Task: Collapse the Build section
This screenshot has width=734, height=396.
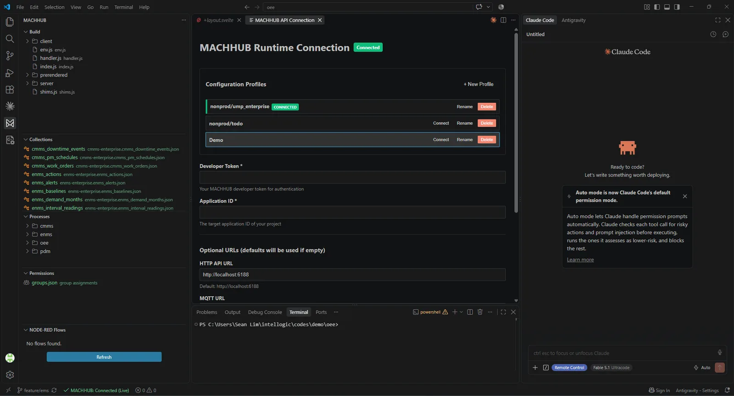Action: tap(26, 32)
